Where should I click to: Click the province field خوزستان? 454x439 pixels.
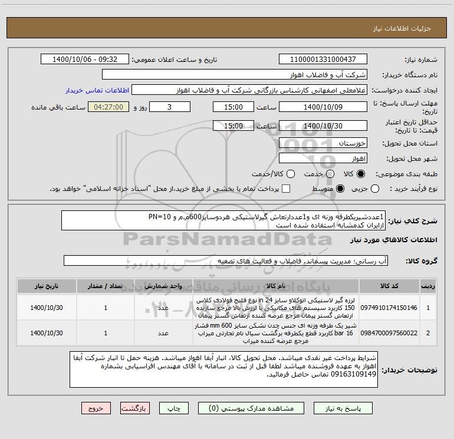pyautogui.click(x=323, y=143)
